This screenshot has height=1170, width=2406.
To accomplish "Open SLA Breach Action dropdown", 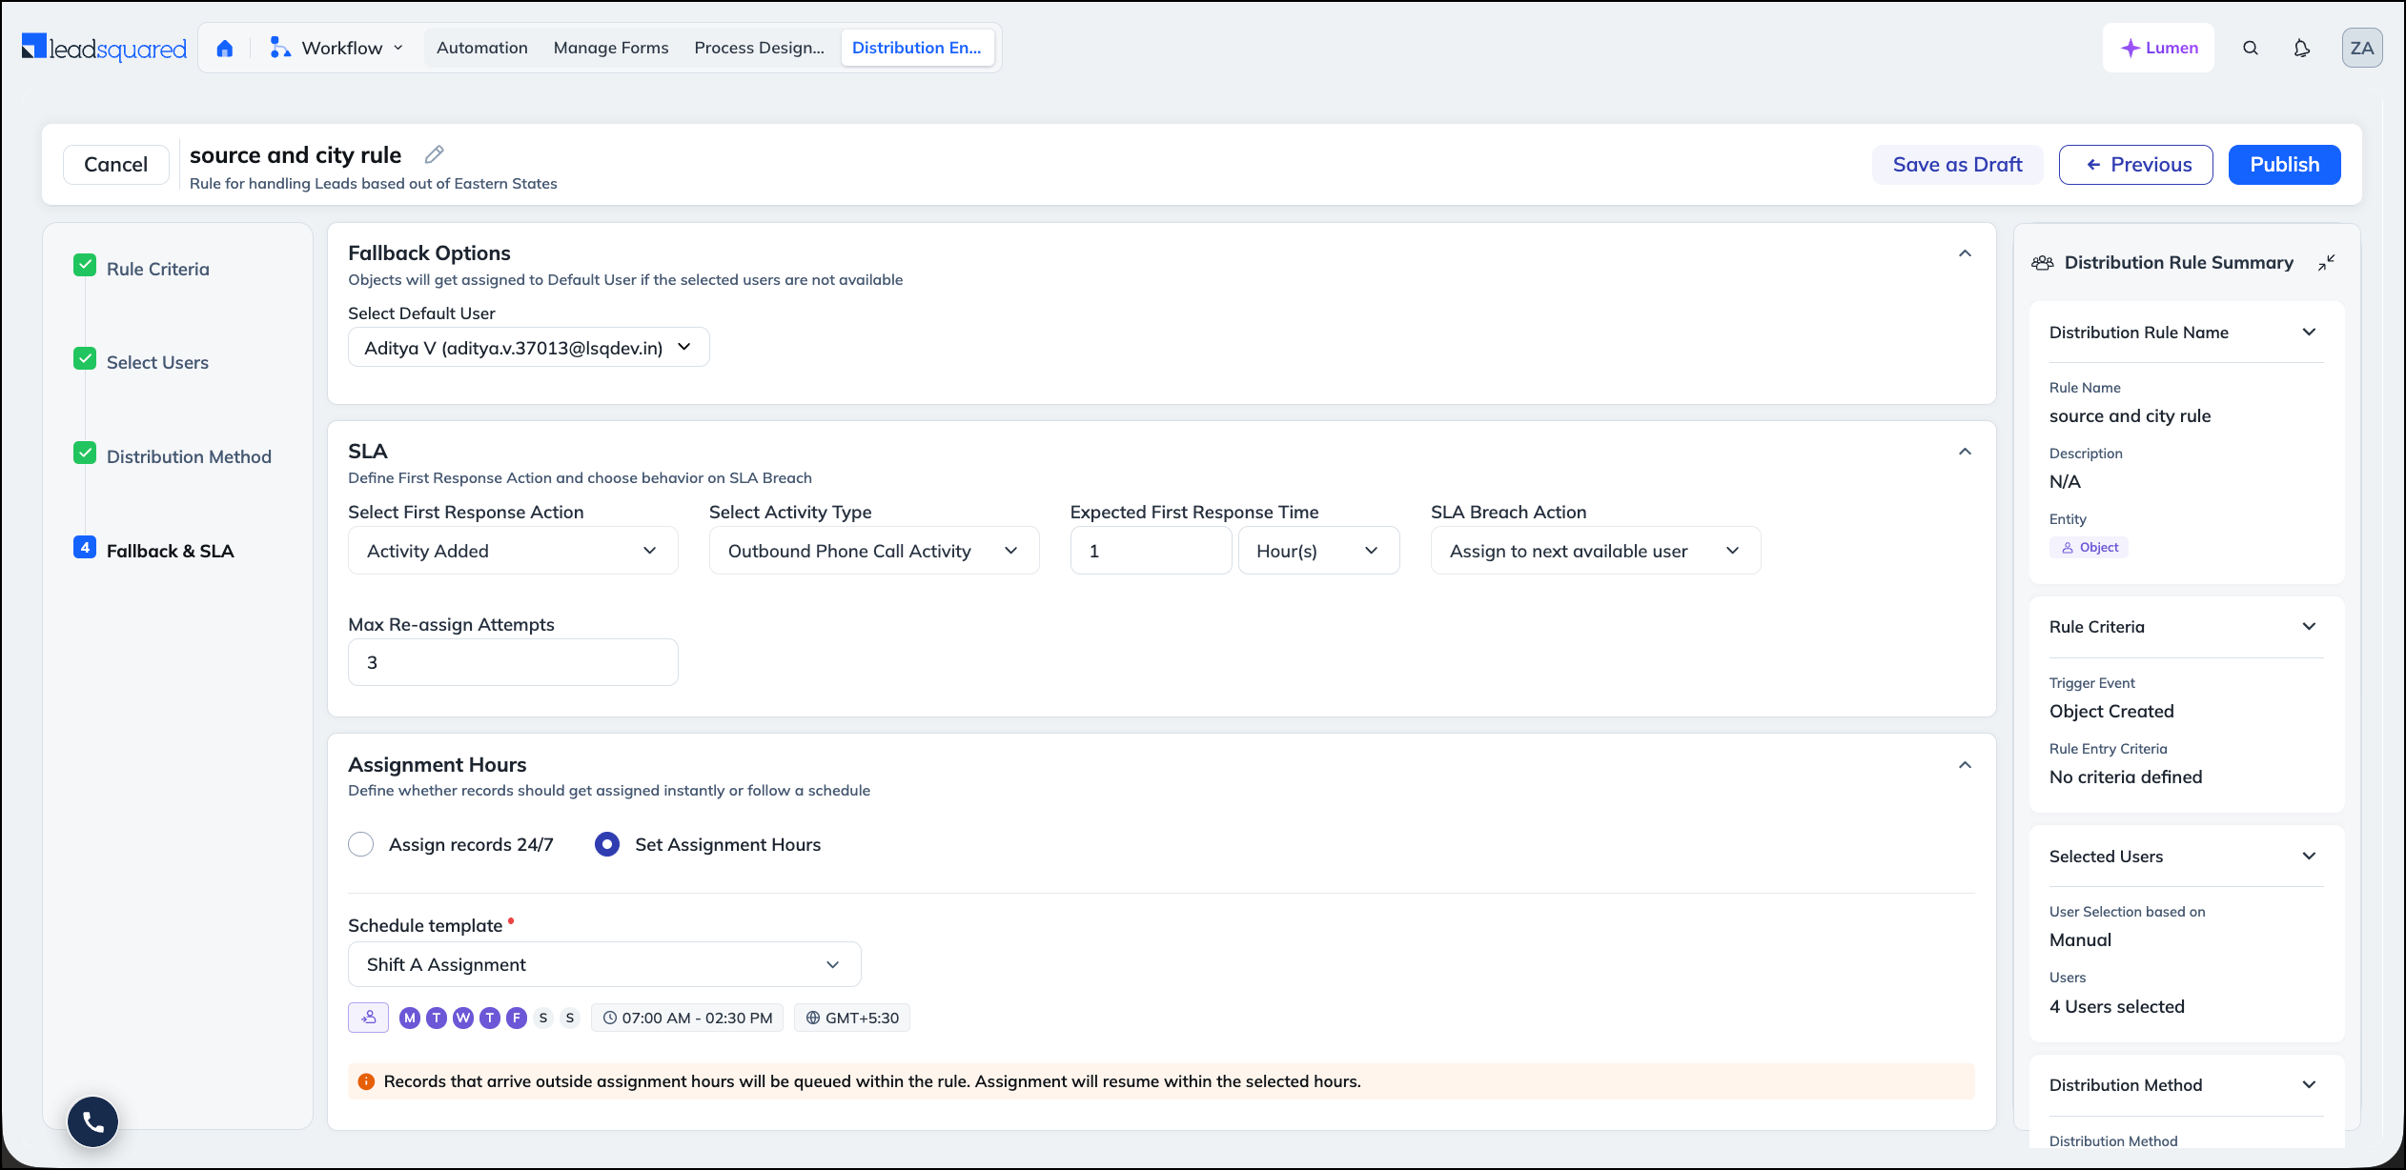I will point(1596,551).
